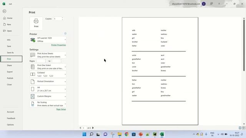
Task: Go to the next preview page
Action: point(93,128)
